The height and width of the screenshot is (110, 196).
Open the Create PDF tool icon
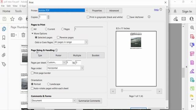192,37
